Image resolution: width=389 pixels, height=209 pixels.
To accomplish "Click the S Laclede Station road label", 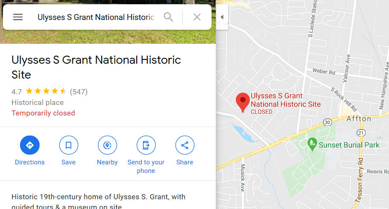I will (312, 19).
